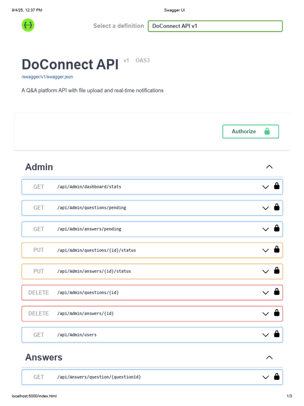
Task: Open the DoConnect API v1 definition dropdown
Action: point(215,26)
